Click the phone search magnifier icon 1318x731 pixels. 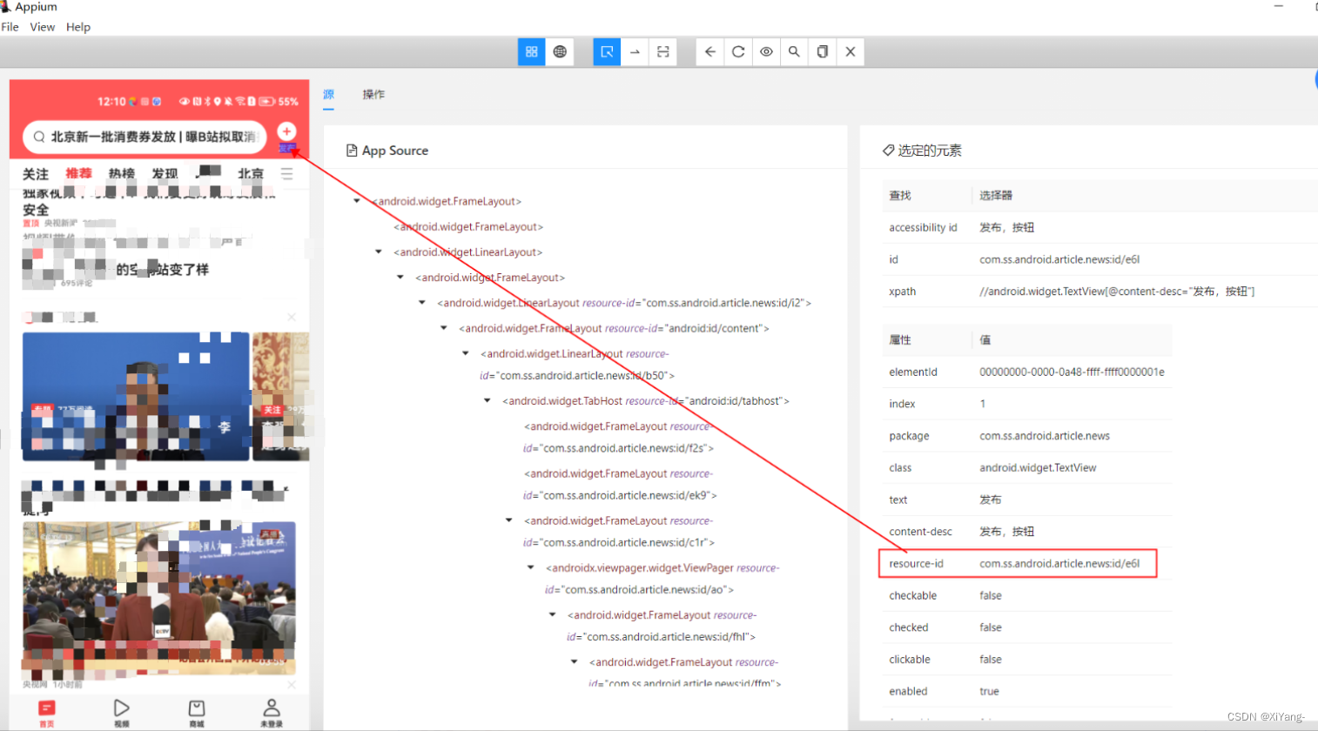coord(39,137)
